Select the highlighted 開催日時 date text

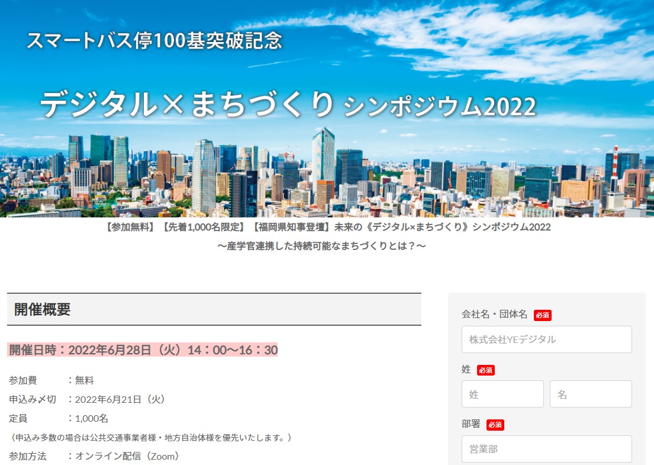coord(142,351)
